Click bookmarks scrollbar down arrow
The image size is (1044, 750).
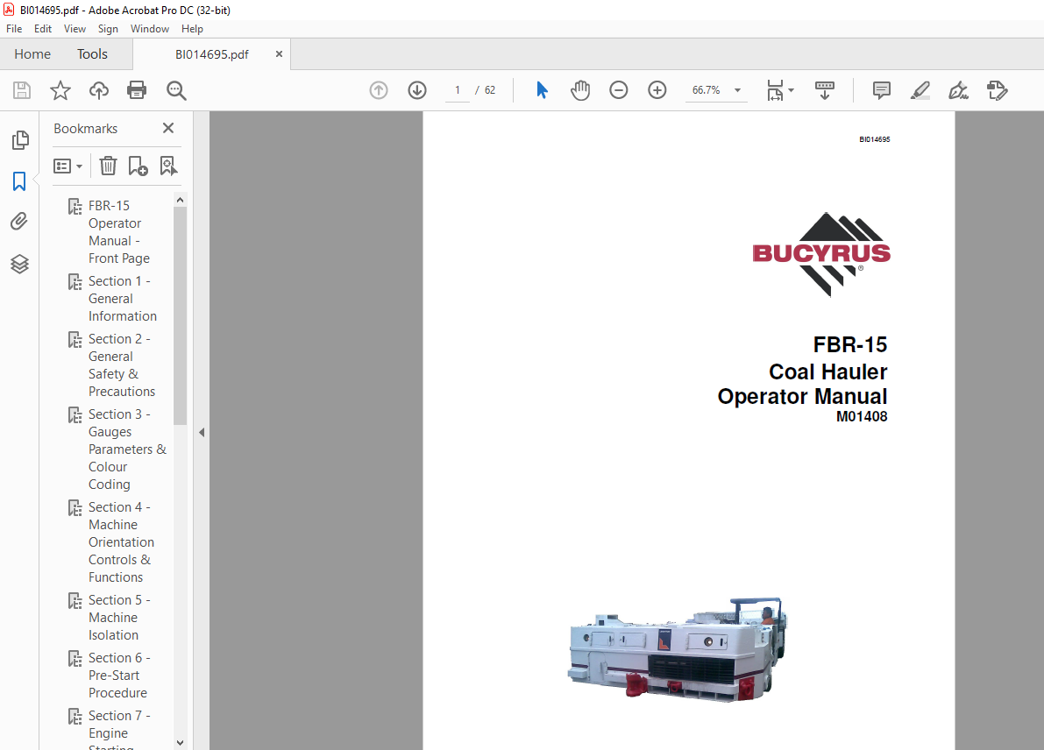coord(180,743)
